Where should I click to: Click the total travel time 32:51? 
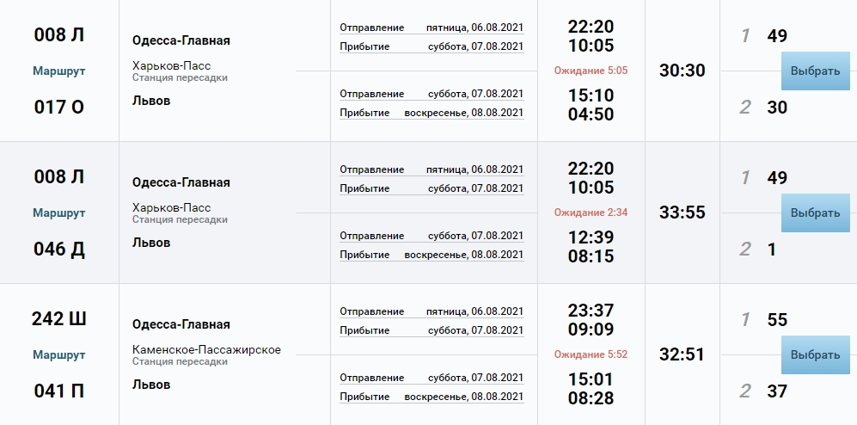coord(682,354)
